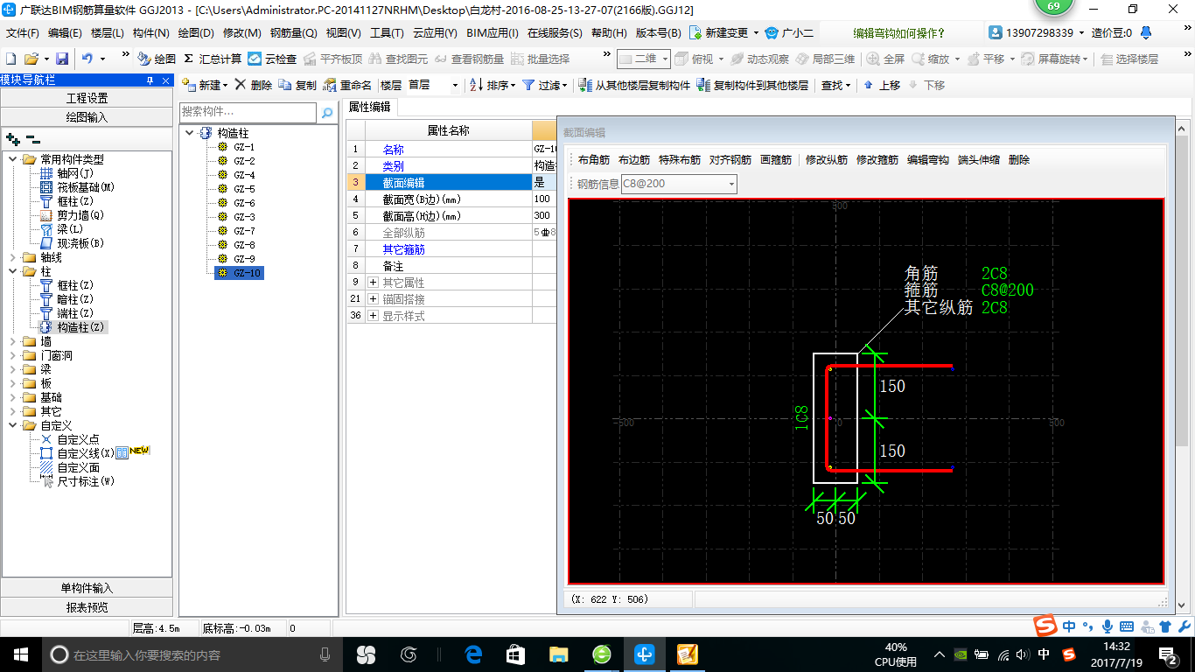Screen dimensions: 1195x672
Task: Click the open folder icon
Action: pos(31,59)
